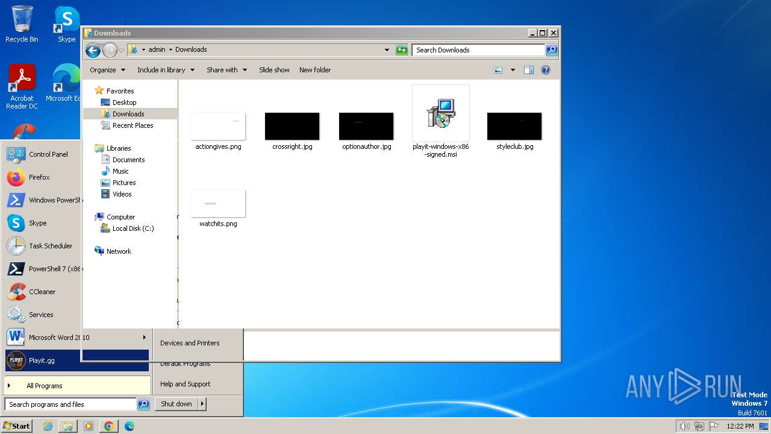771x434 pixels.
Task: Click the volume icon in system tray
Action: point(684,426)
